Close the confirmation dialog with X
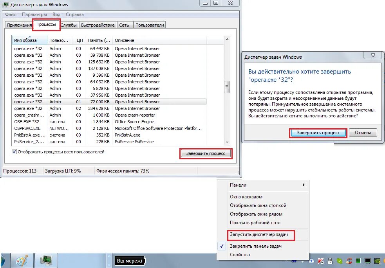The width and height of the screenshot is (385, 268). (x=373, y=56)
